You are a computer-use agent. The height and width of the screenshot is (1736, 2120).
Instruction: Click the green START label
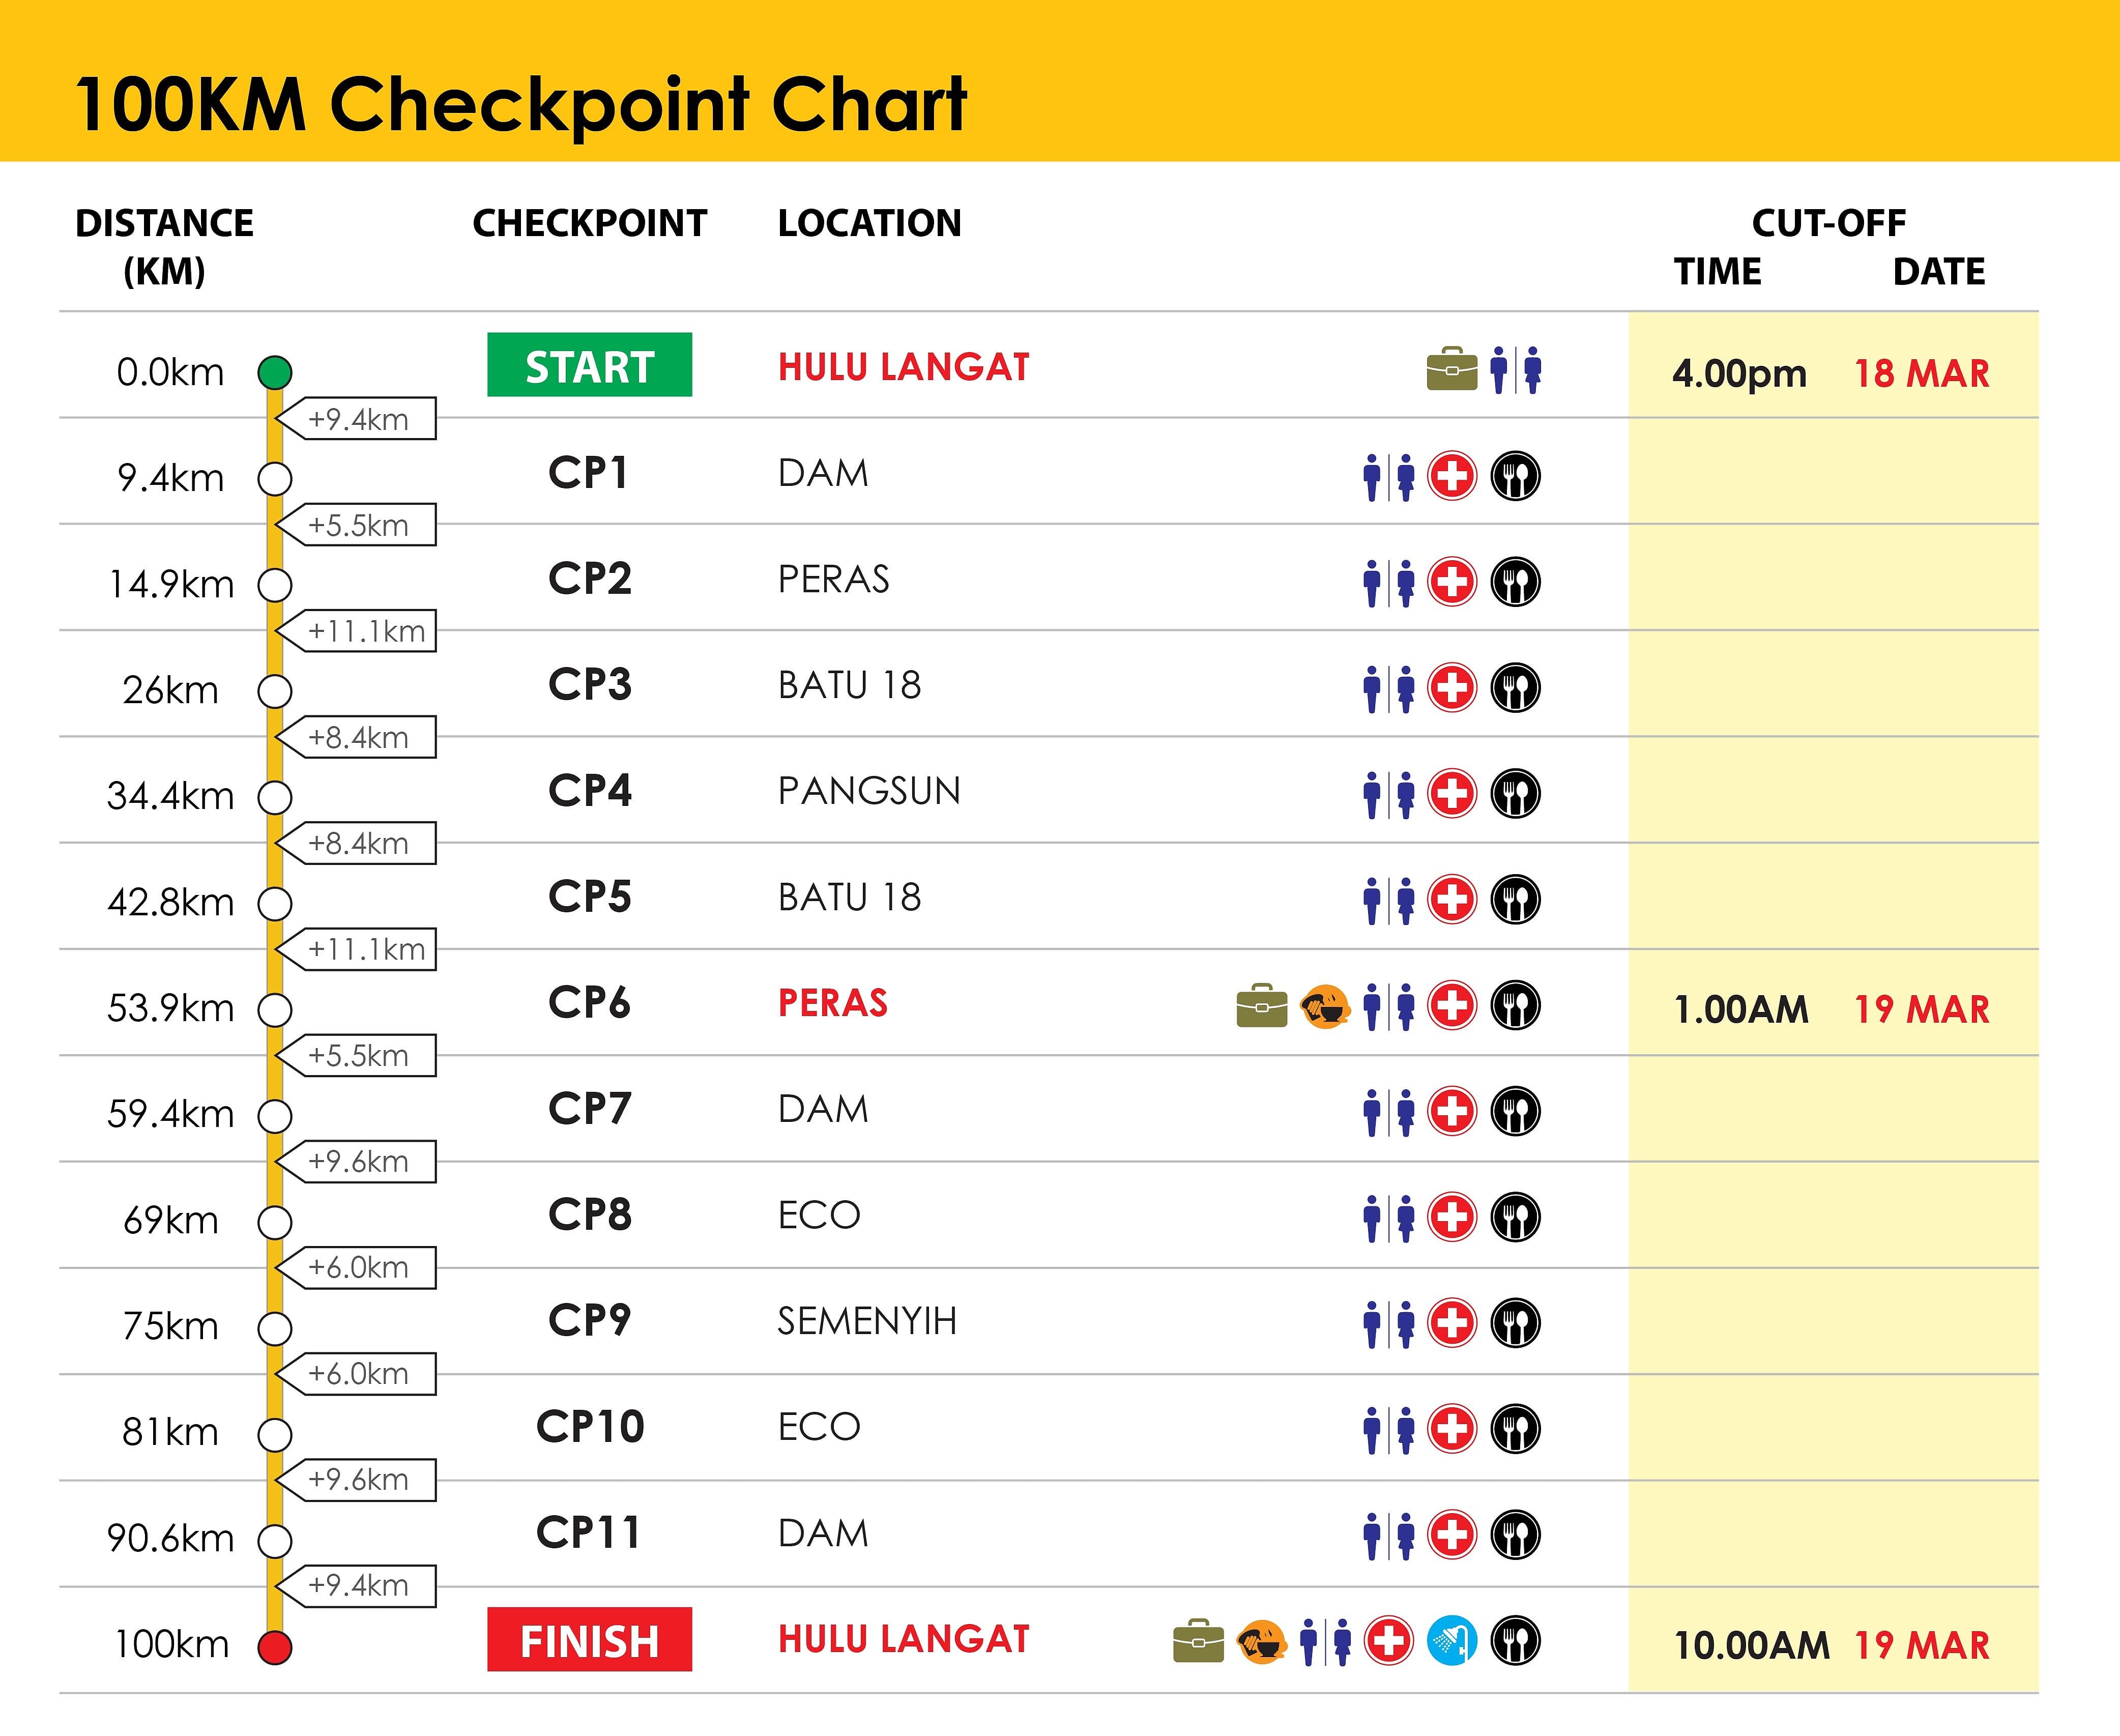589,365
